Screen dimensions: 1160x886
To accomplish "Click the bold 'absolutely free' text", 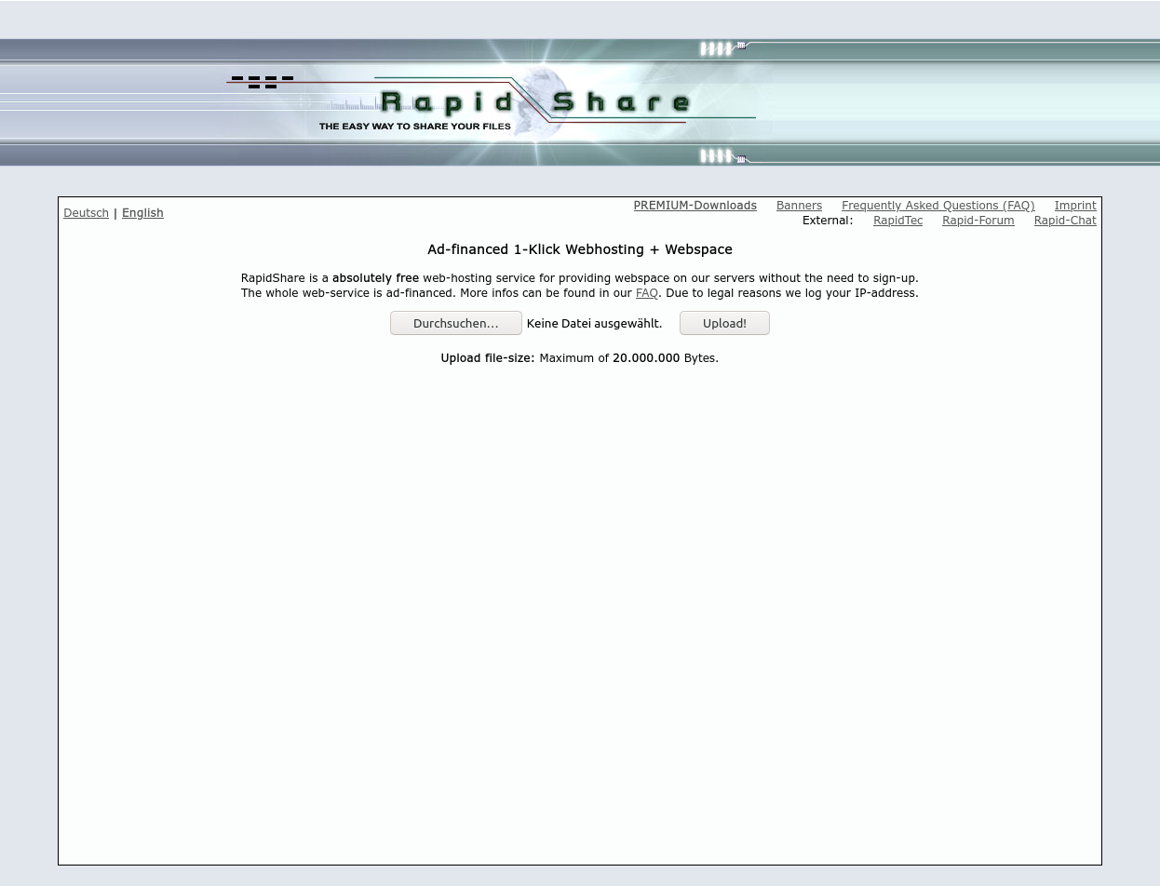I will tap(375, 278).
